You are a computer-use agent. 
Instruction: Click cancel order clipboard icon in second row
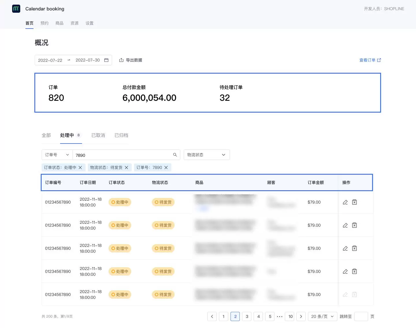[354, 225]
